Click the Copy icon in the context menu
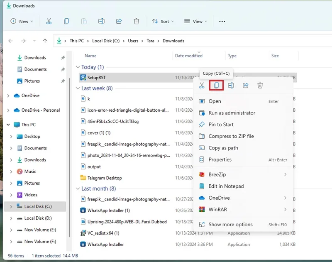 coord(216,86)
